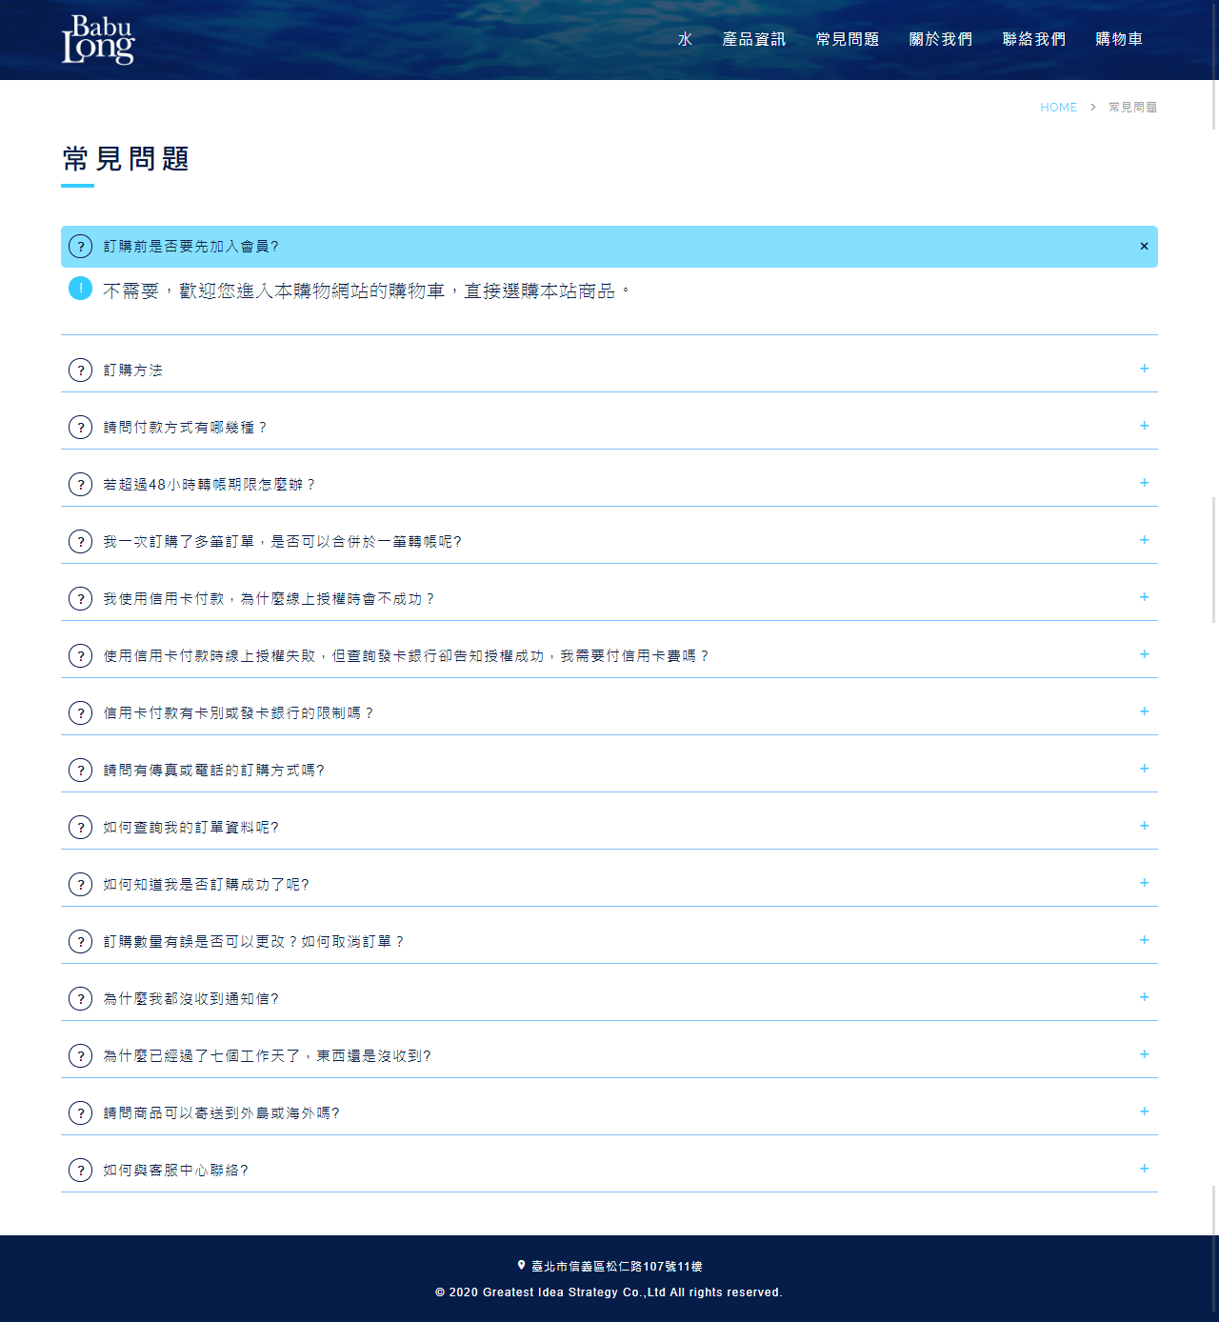This screenshot has height=1322, width=1219.
Task: Expand 訂購方法 with its plus sign
Action: [x=1144, y=369]
